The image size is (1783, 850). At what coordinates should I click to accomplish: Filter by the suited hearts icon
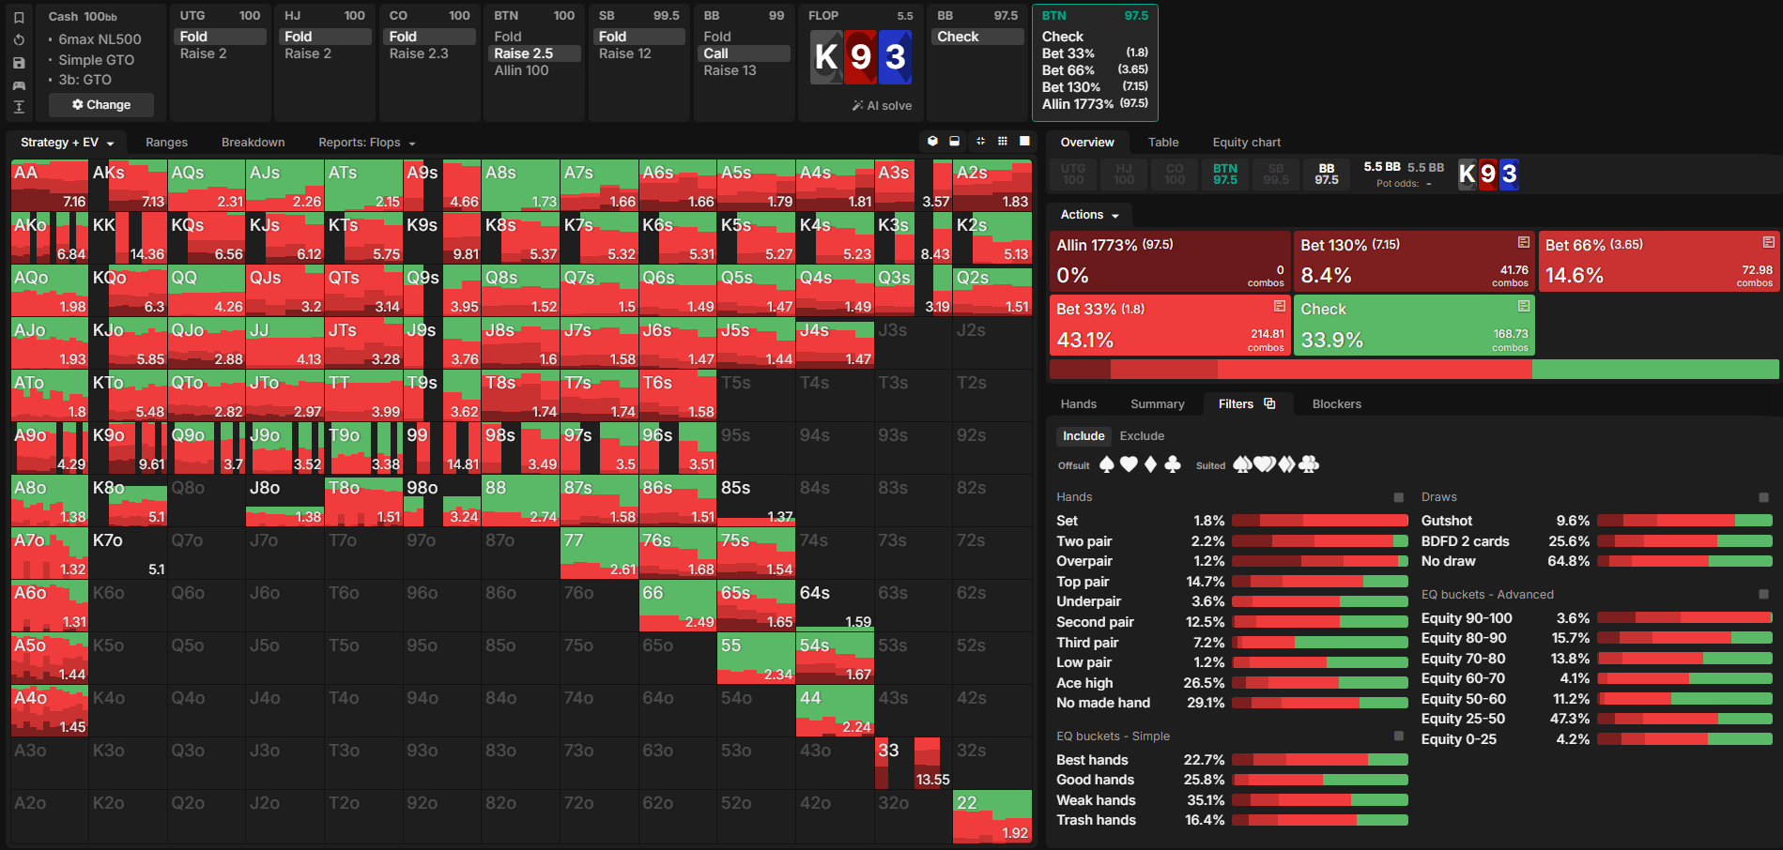1265,464
